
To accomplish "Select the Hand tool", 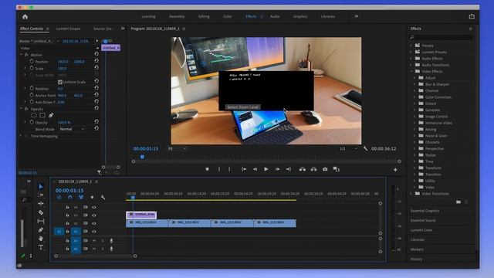I will click(x=41, y=239).
